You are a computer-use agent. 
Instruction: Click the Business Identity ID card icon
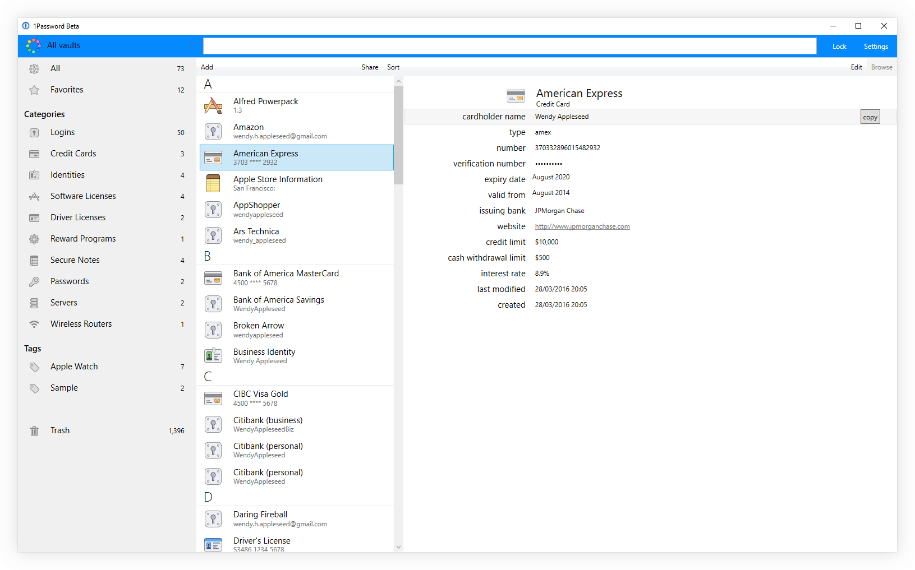(x=213, y=356)
